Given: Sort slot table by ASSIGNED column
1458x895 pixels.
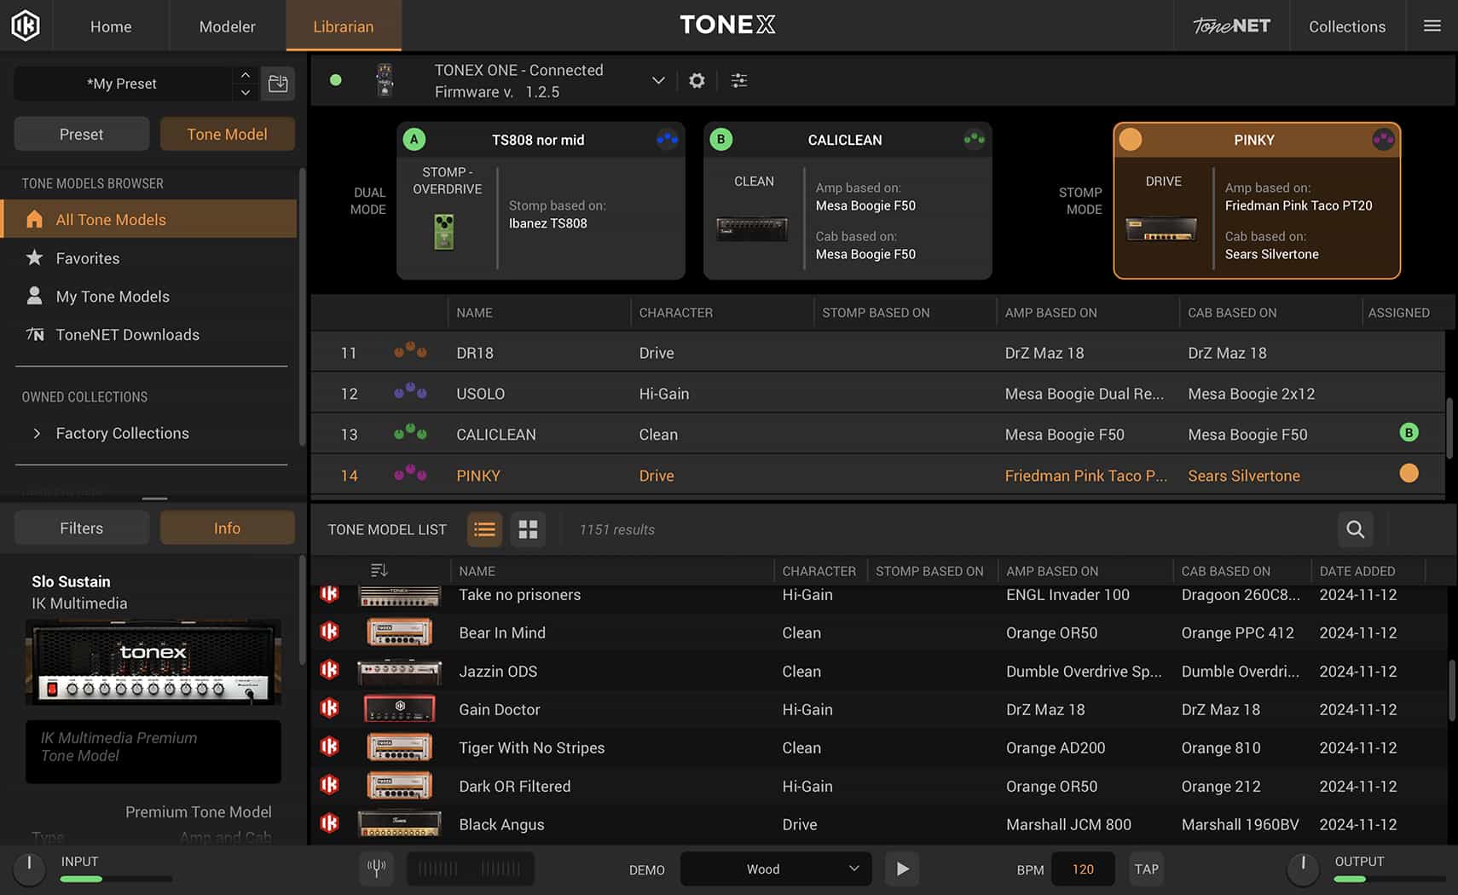Looking at the screenshot, I should click(1398, 313).
